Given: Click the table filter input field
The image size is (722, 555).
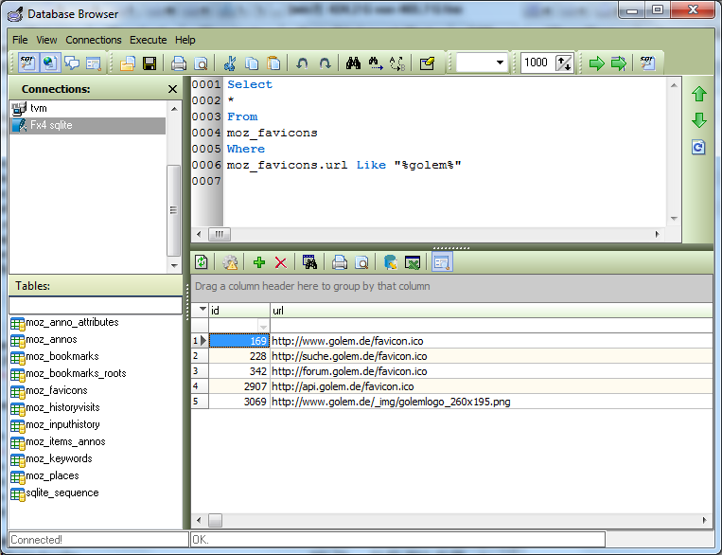Looking at the screenshot, I should (x=95, y=305).
